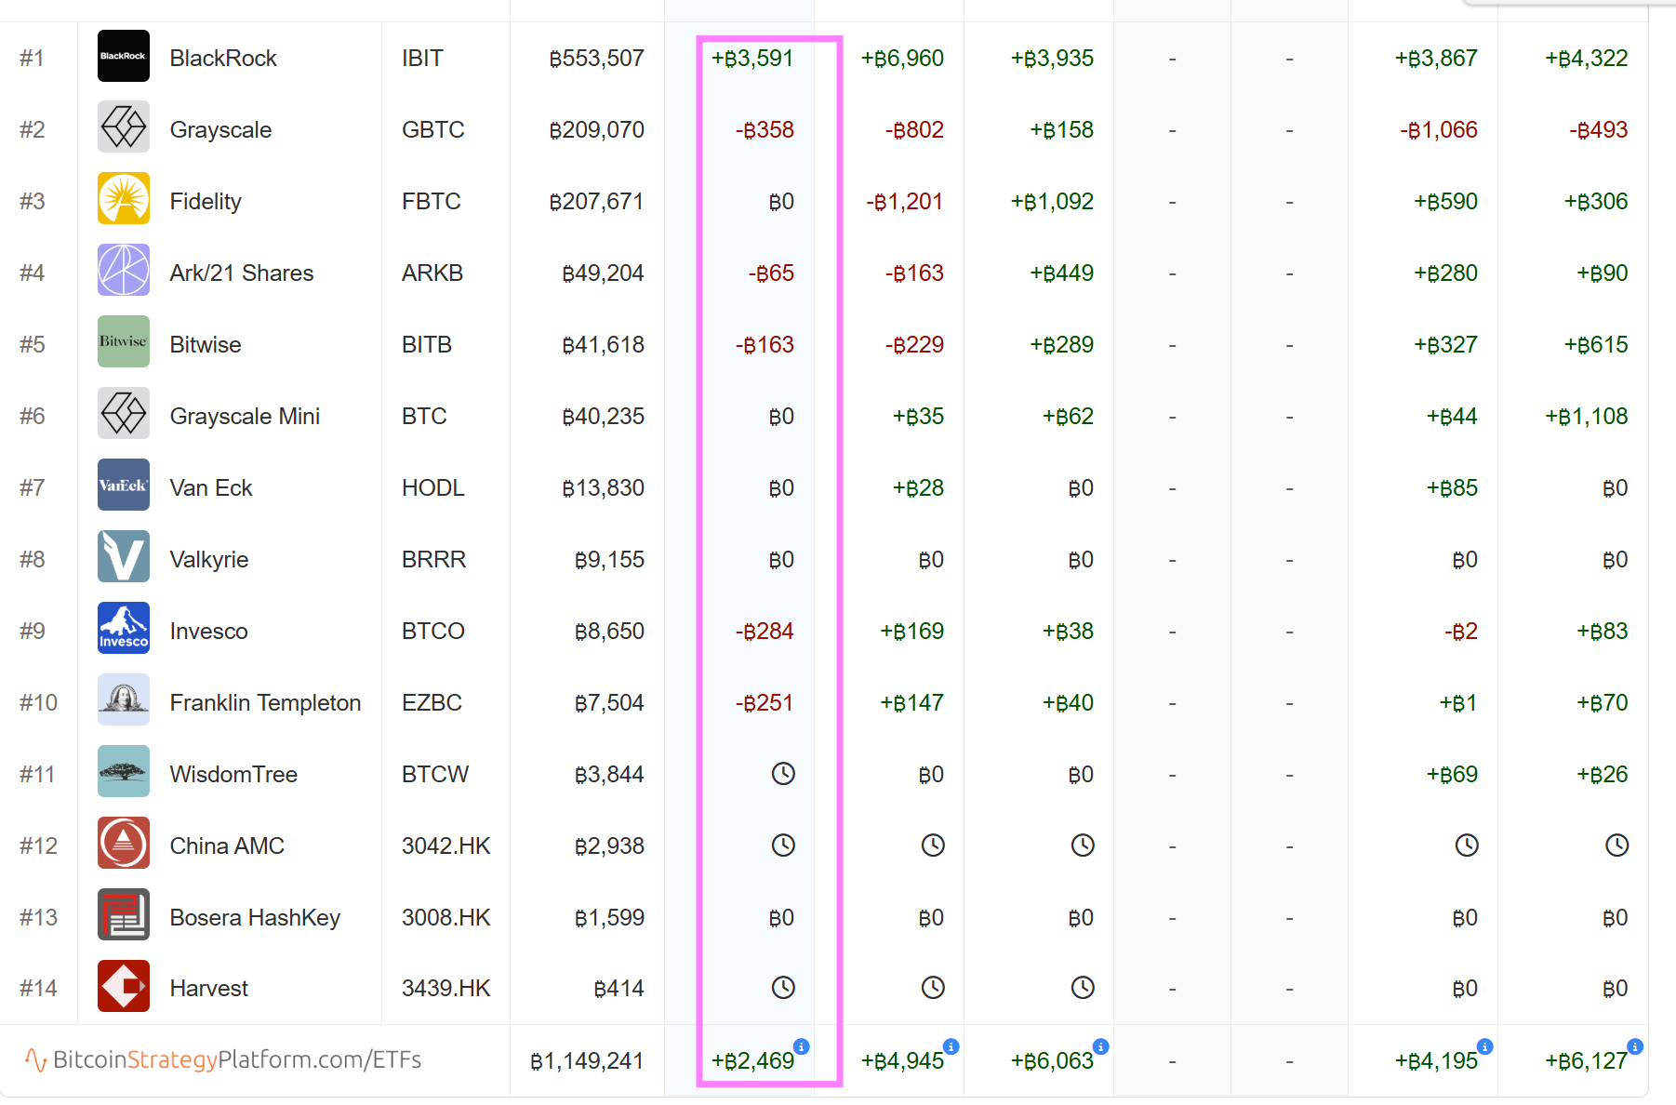Click the ₿1,149,241 total holdings value
This screenshot has width=1676, height=1105.
pyautogui.click(x=586, y=1061)
